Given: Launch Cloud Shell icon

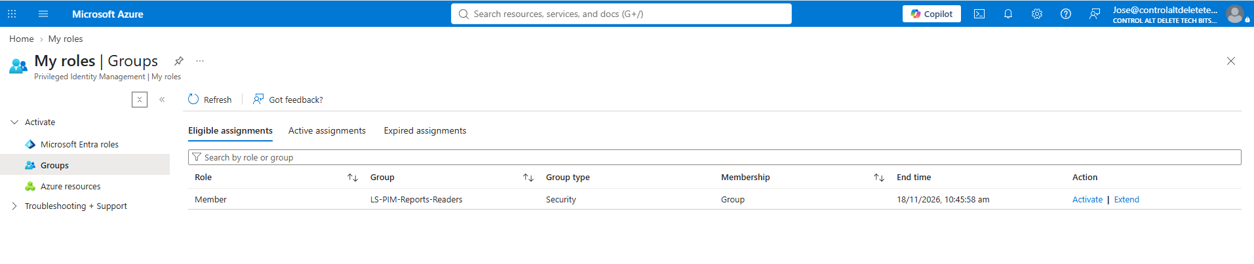Looking at the screenshot, I should pyautogui.click(x=979, y=14).
